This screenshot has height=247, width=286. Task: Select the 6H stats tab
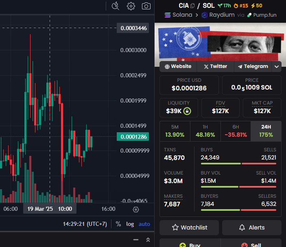coord(236,131)
